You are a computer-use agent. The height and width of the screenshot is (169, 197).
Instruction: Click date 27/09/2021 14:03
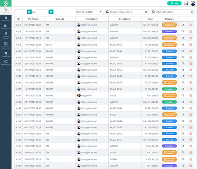point(33,146)
